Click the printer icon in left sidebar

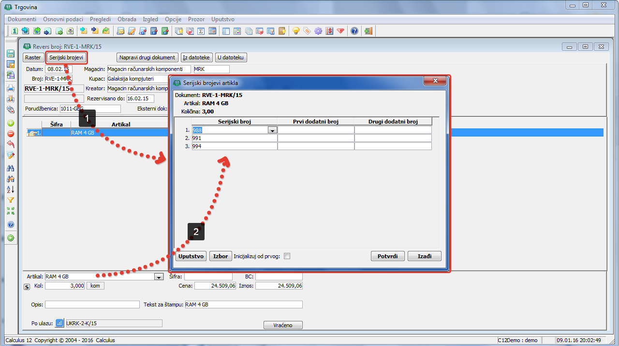click(x=10, y=88)
